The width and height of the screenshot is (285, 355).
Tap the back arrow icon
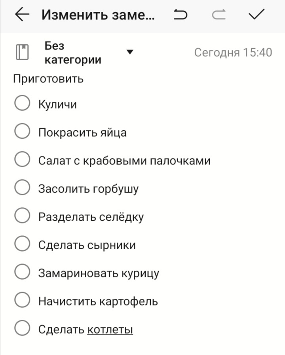(x=22, y=15)
